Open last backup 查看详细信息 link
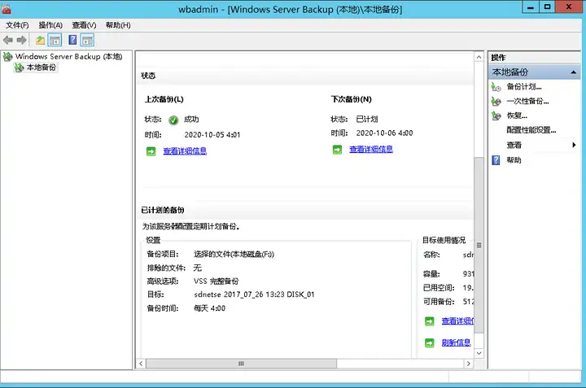The height and width of the screenshot is (388, 586). 185,150
